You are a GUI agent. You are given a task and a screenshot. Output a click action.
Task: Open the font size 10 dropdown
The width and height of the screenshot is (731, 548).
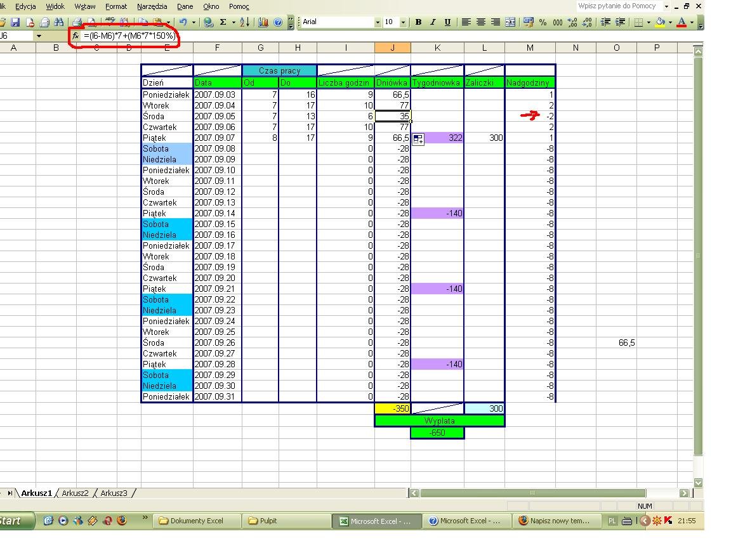pos(404,22)
